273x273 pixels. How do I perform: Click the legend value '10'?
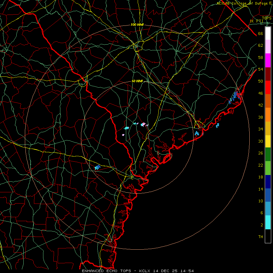pos(261,201)
